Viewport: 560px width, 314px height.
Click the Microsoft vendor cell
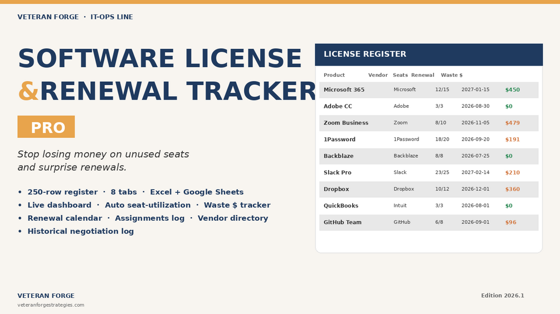click(x=405, y=89)
